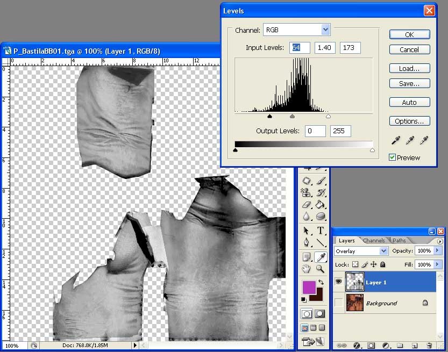448x352 pixels.
Task: Select the Hand tool
Action: click(307, 268)
